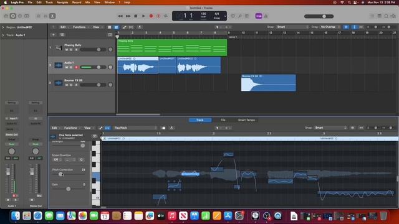Open the Library panel from the control bar
Screen dimensions: 399x224
(x=6, y=16)
